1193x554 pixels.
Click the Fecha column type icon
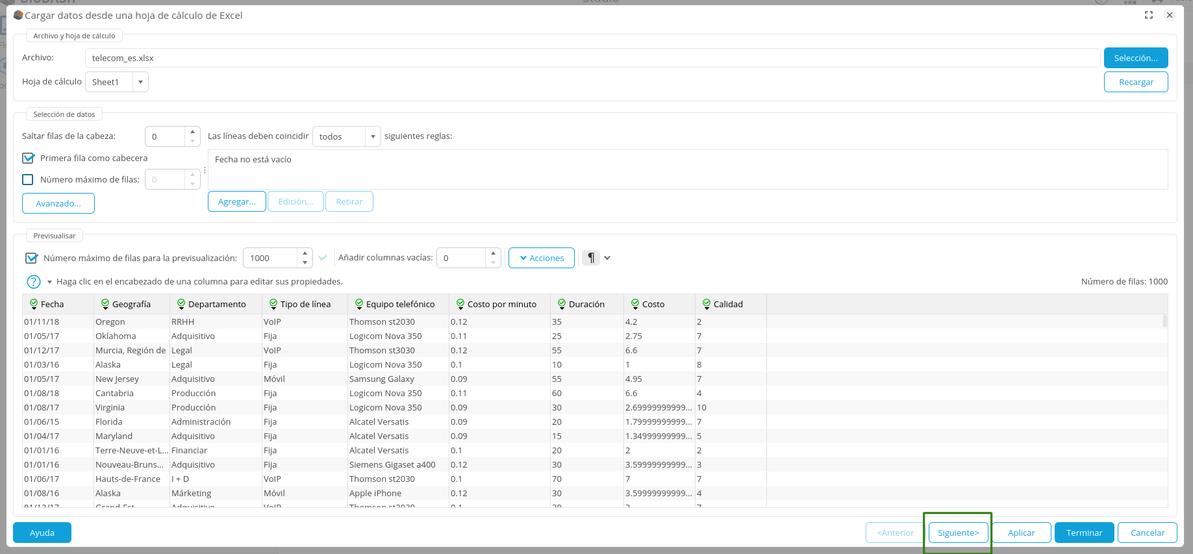click(x=34, y=304)
